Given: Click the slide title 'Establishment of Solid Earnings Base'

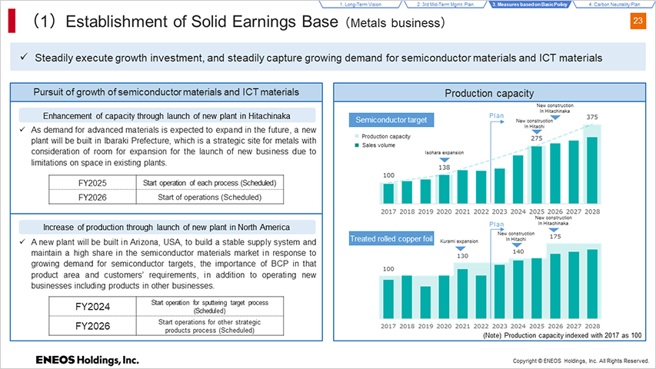Looking at the screenshot, I should coord(201,22).
